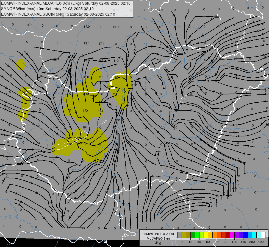Click the map value 12.6

coord(160,10)
